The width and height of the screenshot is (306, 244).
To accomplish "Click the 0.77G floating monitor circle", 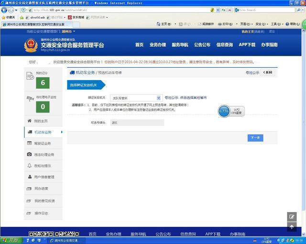I will (224, 111).
